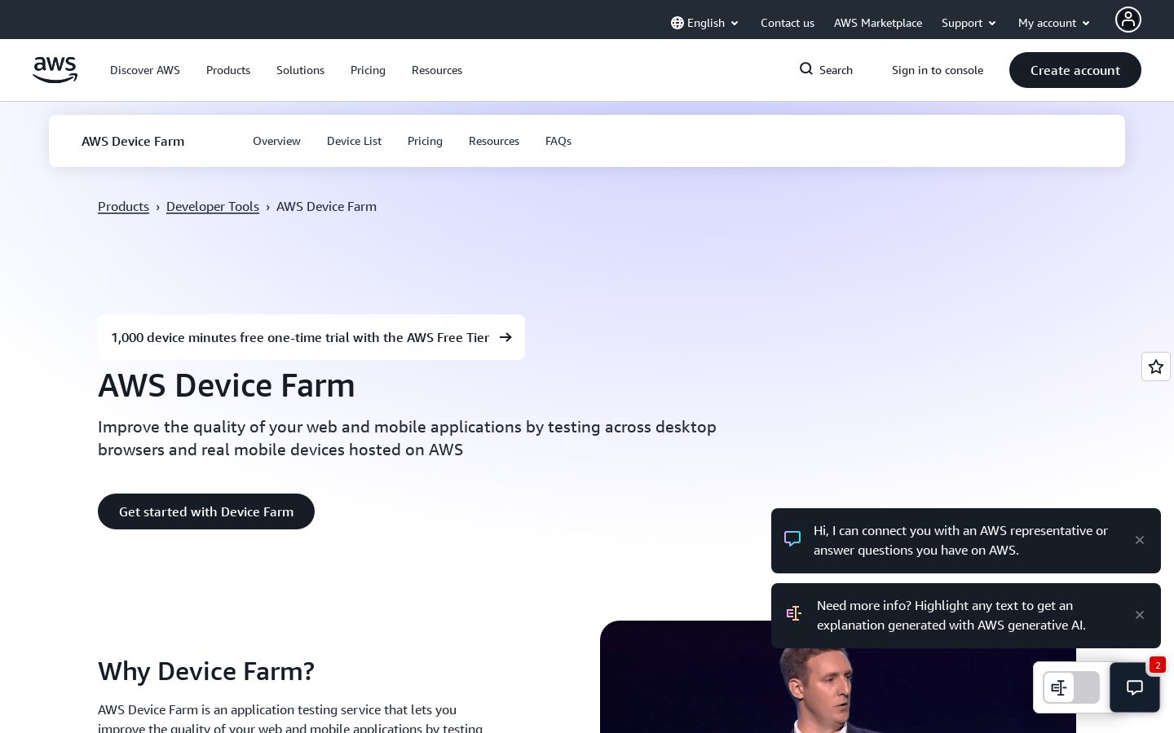Go to Developer Tools breadcrumb link
Image resolution: width=1174 pixels, height=733 pixels.
point(213,206)
